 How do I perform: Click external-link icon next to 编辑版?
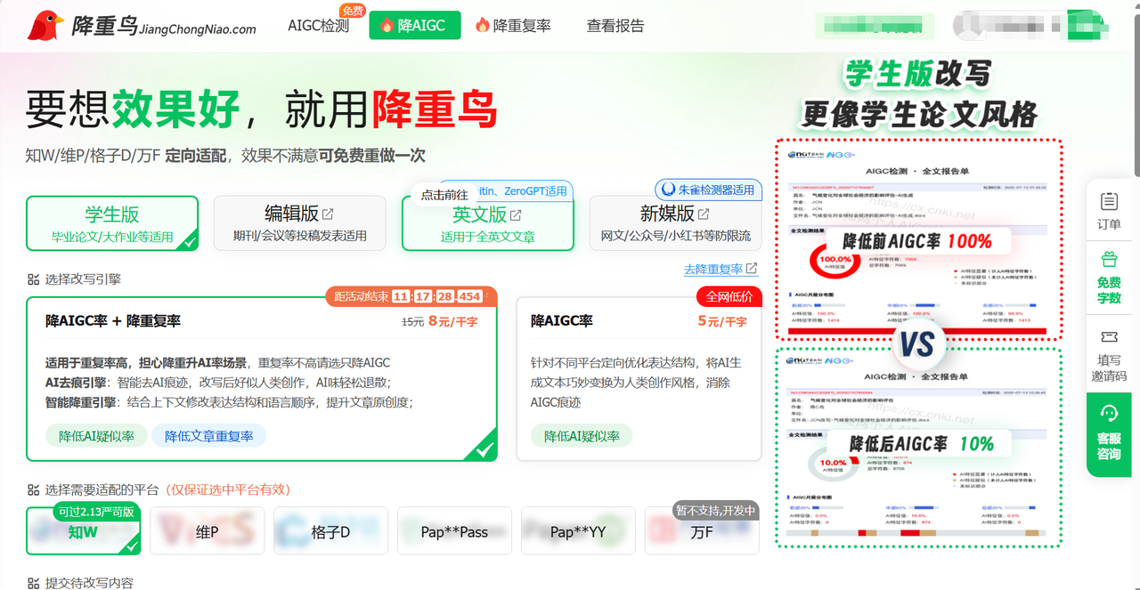click(328, 214)
